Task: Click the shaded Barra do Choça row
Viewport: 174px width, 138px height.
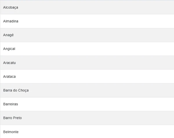Action: point(87,90)
